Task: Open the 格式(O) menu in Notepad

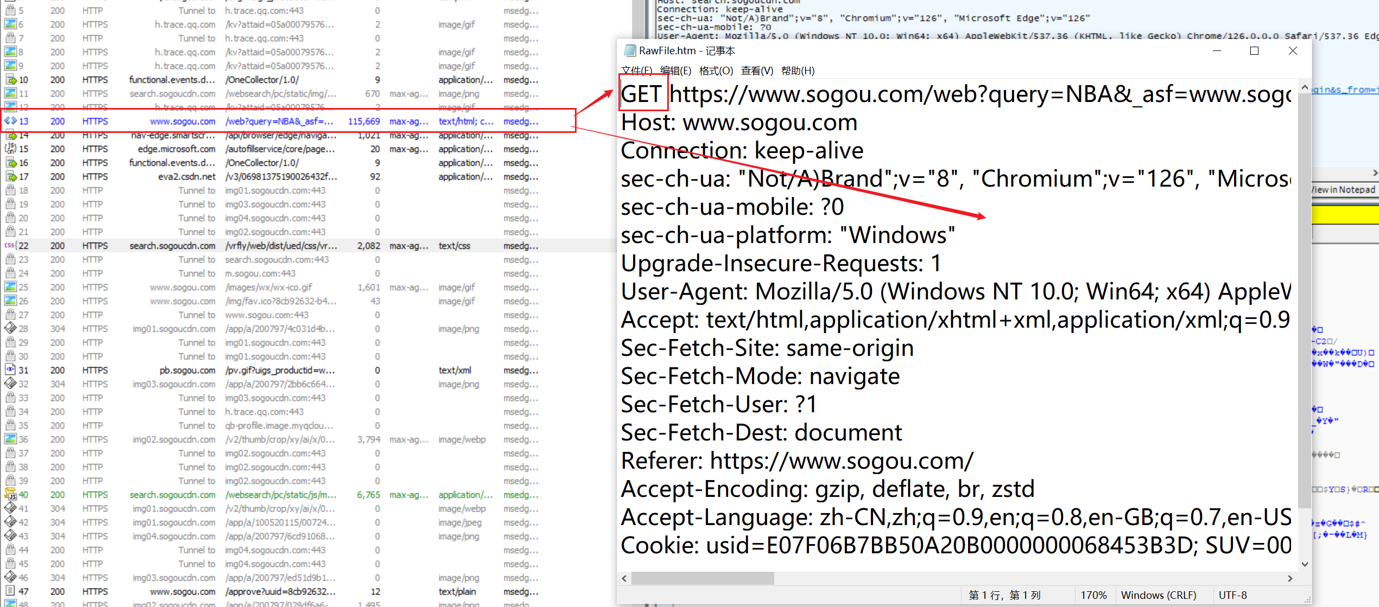Action: (x=716, y=71)
